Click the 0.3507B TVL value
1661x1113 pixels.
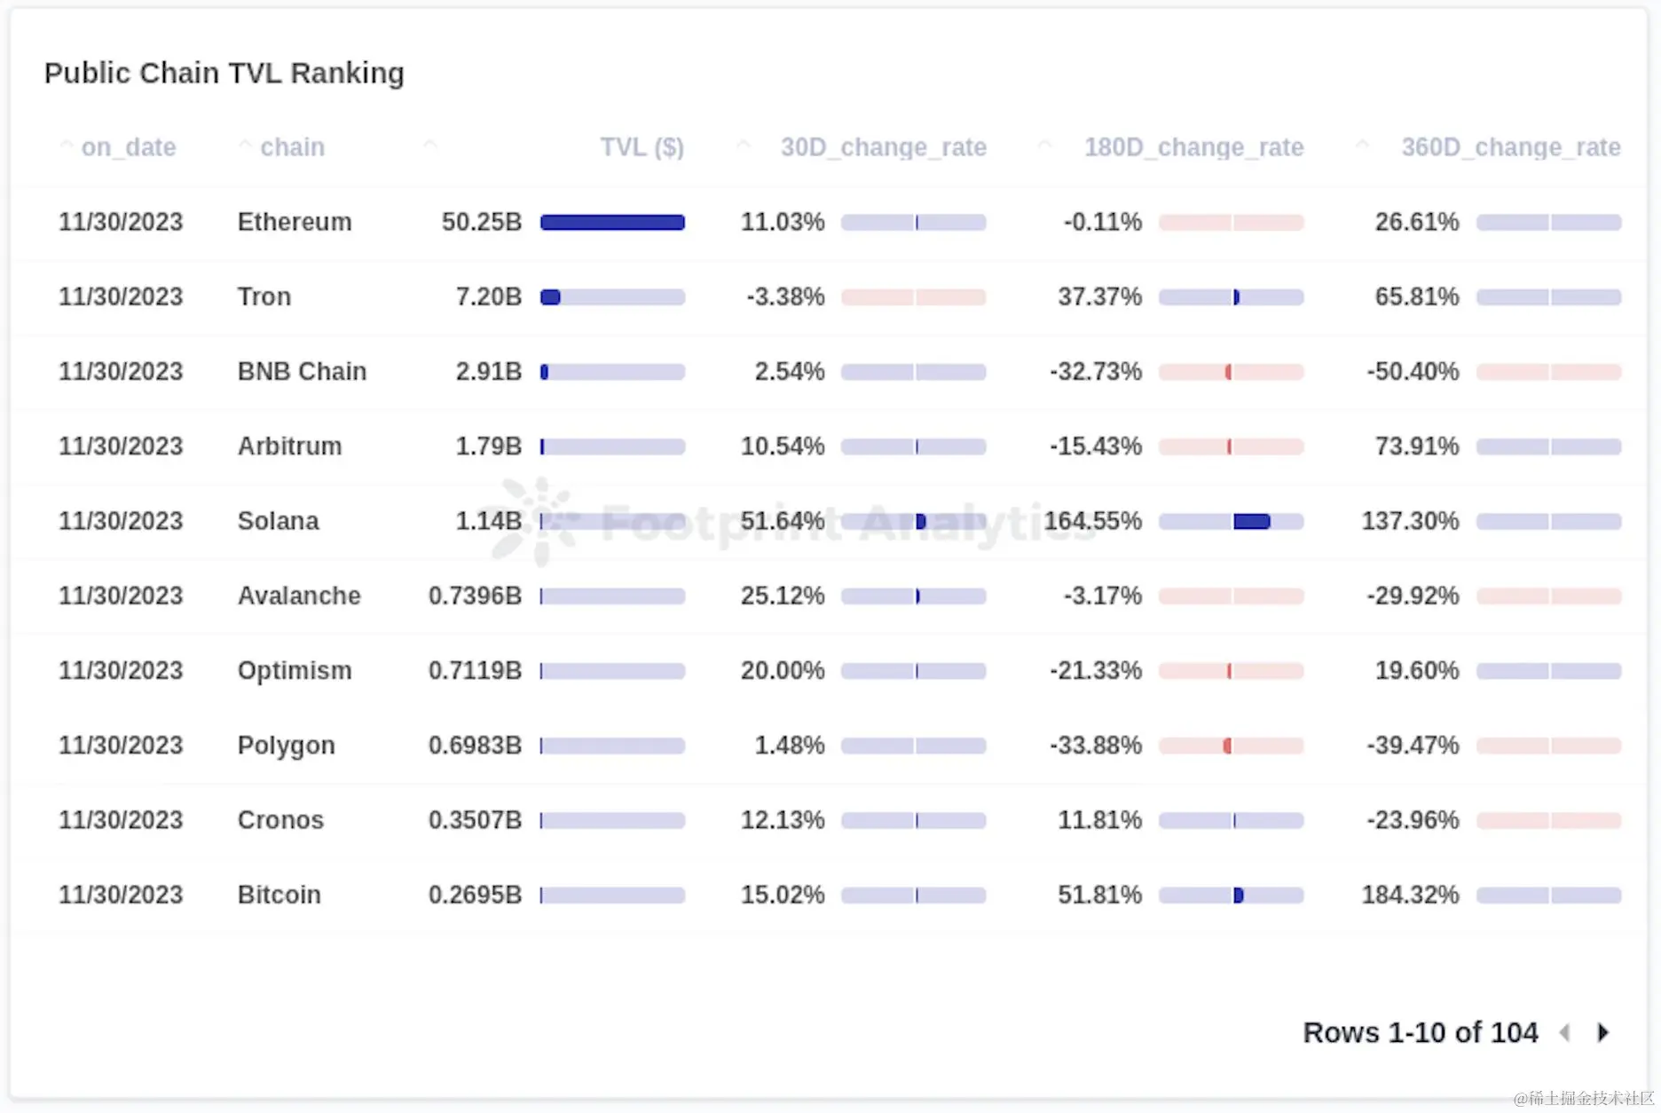click(x=475, y=820)
